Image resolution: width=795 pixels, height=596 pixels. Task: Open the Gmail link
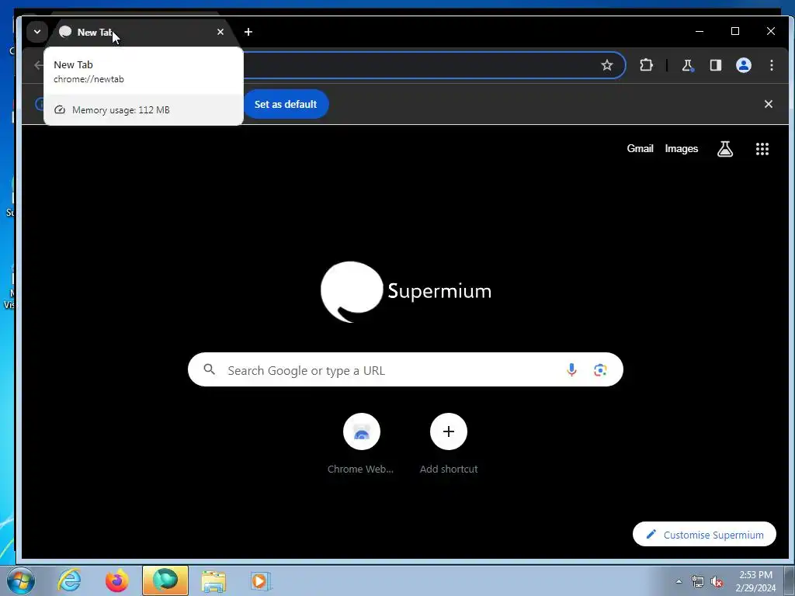[x=640, y=148]
